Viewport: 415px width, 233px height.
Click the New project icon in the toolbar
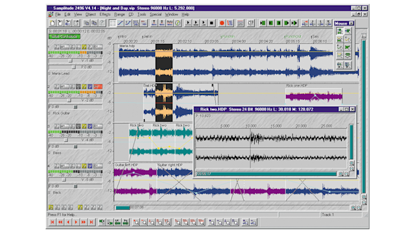pos(53,23)
